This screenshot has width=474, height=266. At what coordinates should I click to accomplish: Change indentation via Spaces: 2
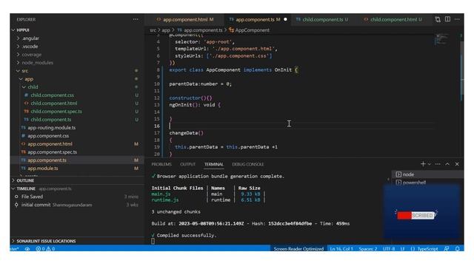point(367,249)
